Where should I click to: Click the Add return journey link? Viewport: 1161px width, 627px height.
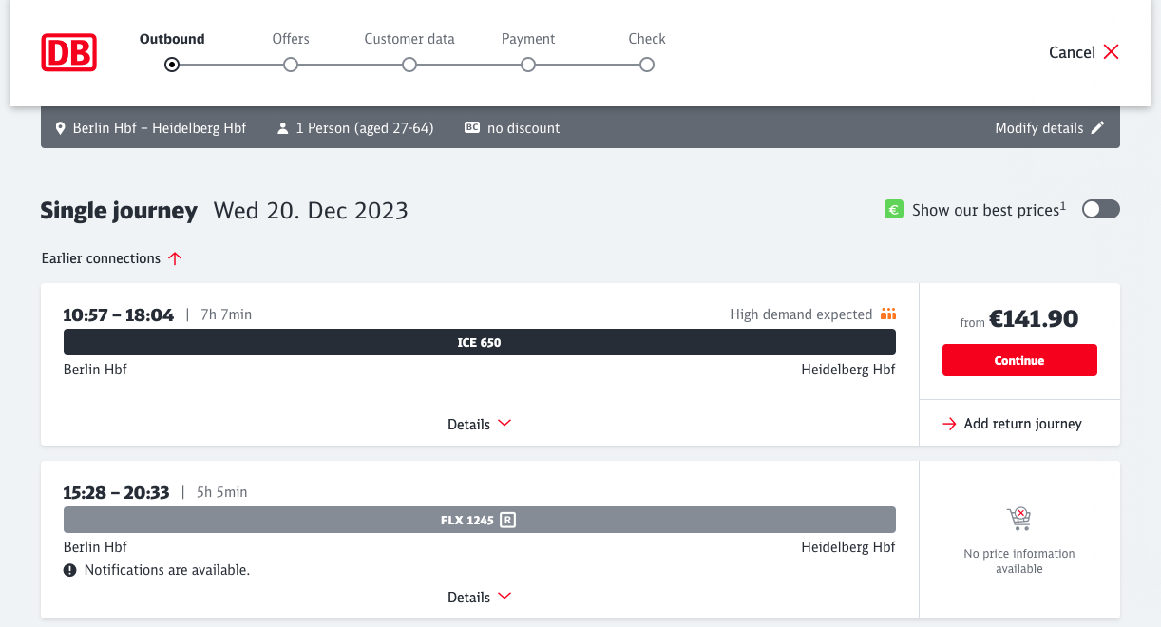pos(1012,424)
